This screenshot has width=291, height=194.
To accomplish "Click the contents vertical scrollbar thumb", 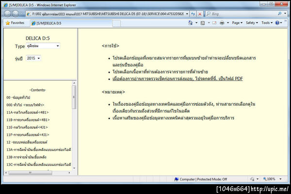I will [x=74, y=97].
